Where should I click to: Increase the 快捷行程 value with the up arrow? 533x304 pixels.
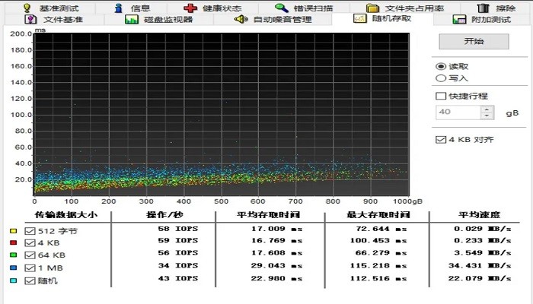pyautogui.click(x=487, y=109)
